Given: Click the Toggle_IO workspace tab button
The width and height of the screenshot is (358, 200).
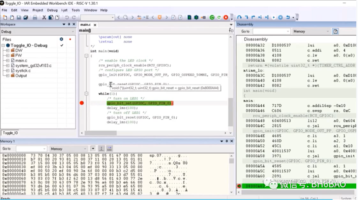Looking at the screenshot, I should point(10,133).
